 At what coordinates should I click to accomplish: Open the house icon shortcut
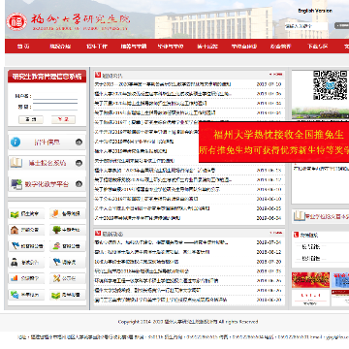click(26, 230)
